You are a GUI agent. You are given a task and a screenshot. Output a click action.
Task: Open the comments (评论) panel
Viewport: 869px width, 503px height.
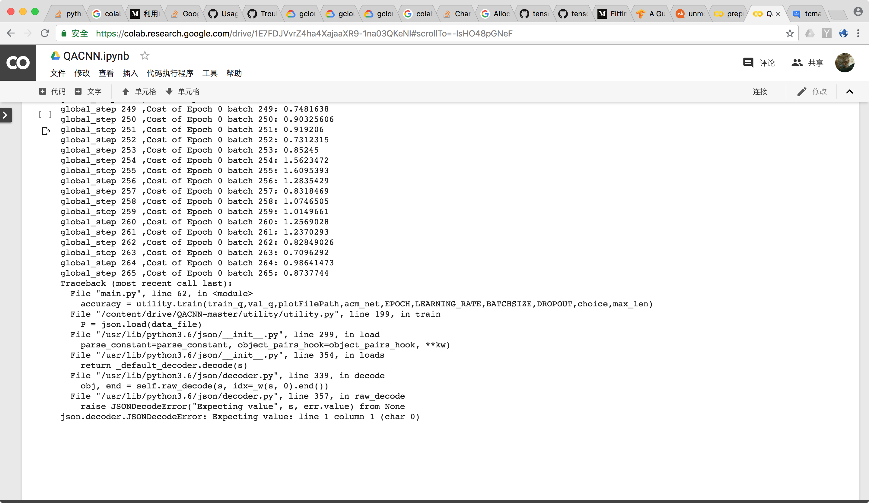[759, 63]
